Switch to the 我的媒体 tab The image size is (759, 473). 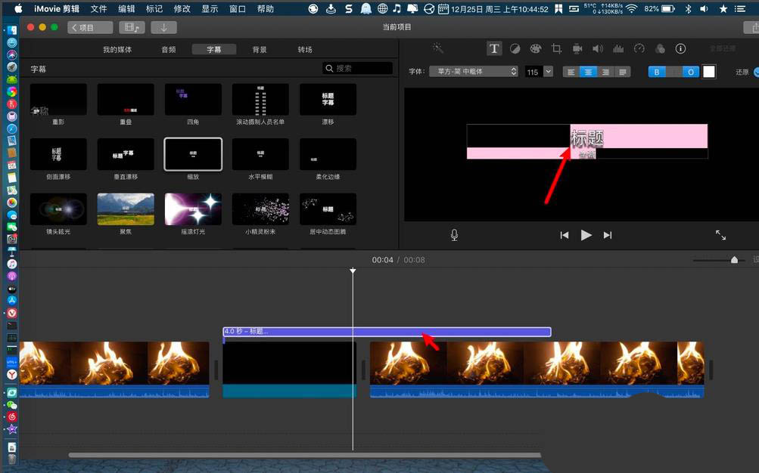point(117,49)
